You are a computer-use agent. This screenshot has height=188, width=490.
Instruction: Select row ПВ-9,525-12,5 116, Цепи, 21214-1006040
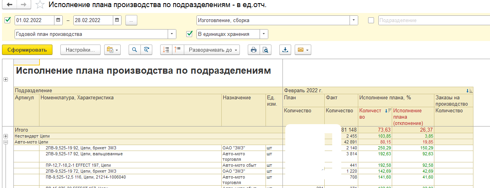point(85,177)
